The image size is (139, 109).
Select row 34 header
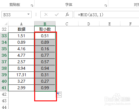tap(4, 42)
